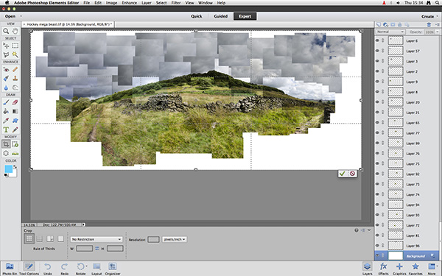Screen dimensions: 442x276
Task: Click the Undo button
Action: (x=48, y=269)
